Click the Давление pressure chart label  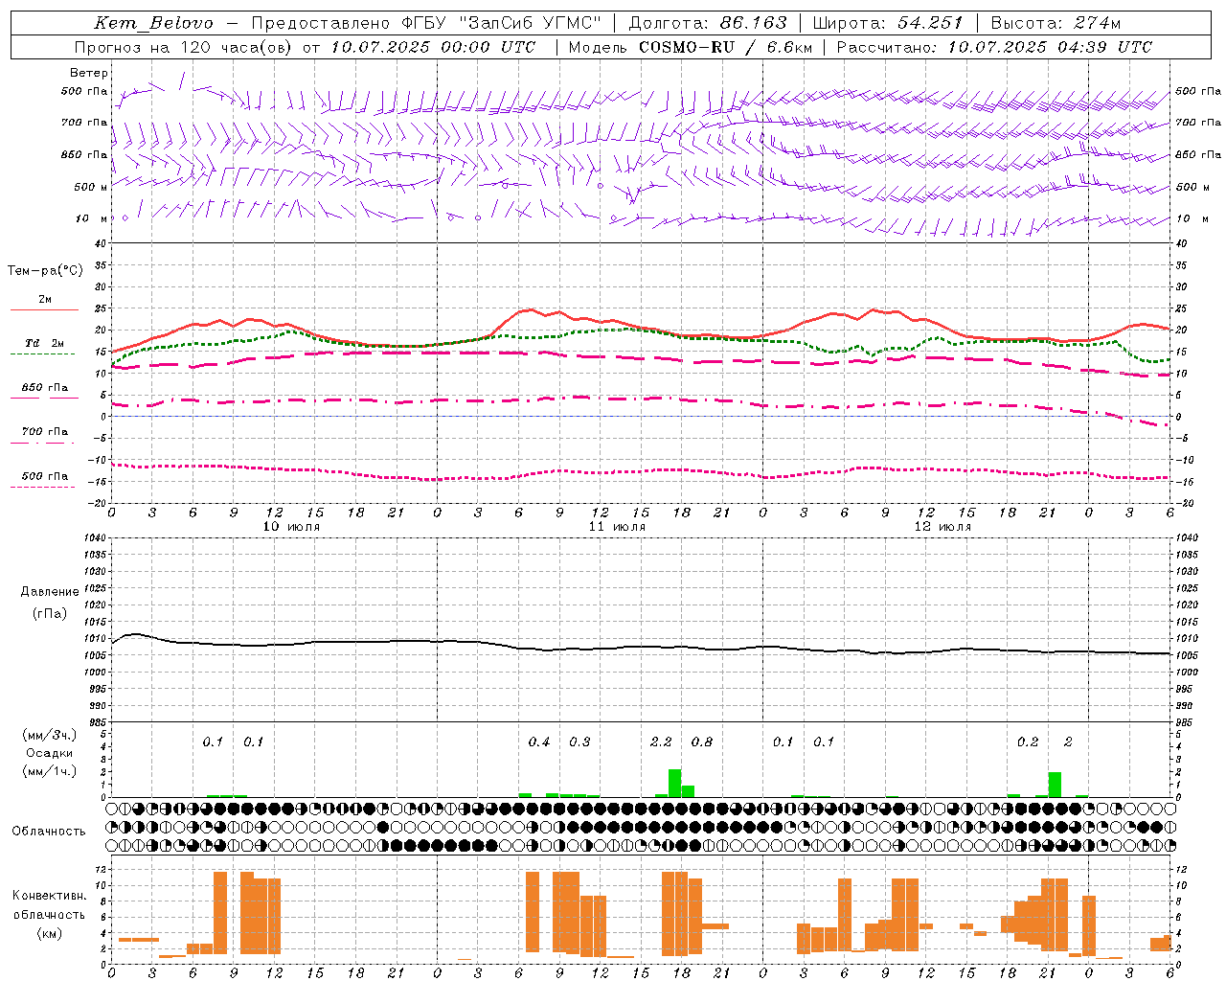pos(50,592)
